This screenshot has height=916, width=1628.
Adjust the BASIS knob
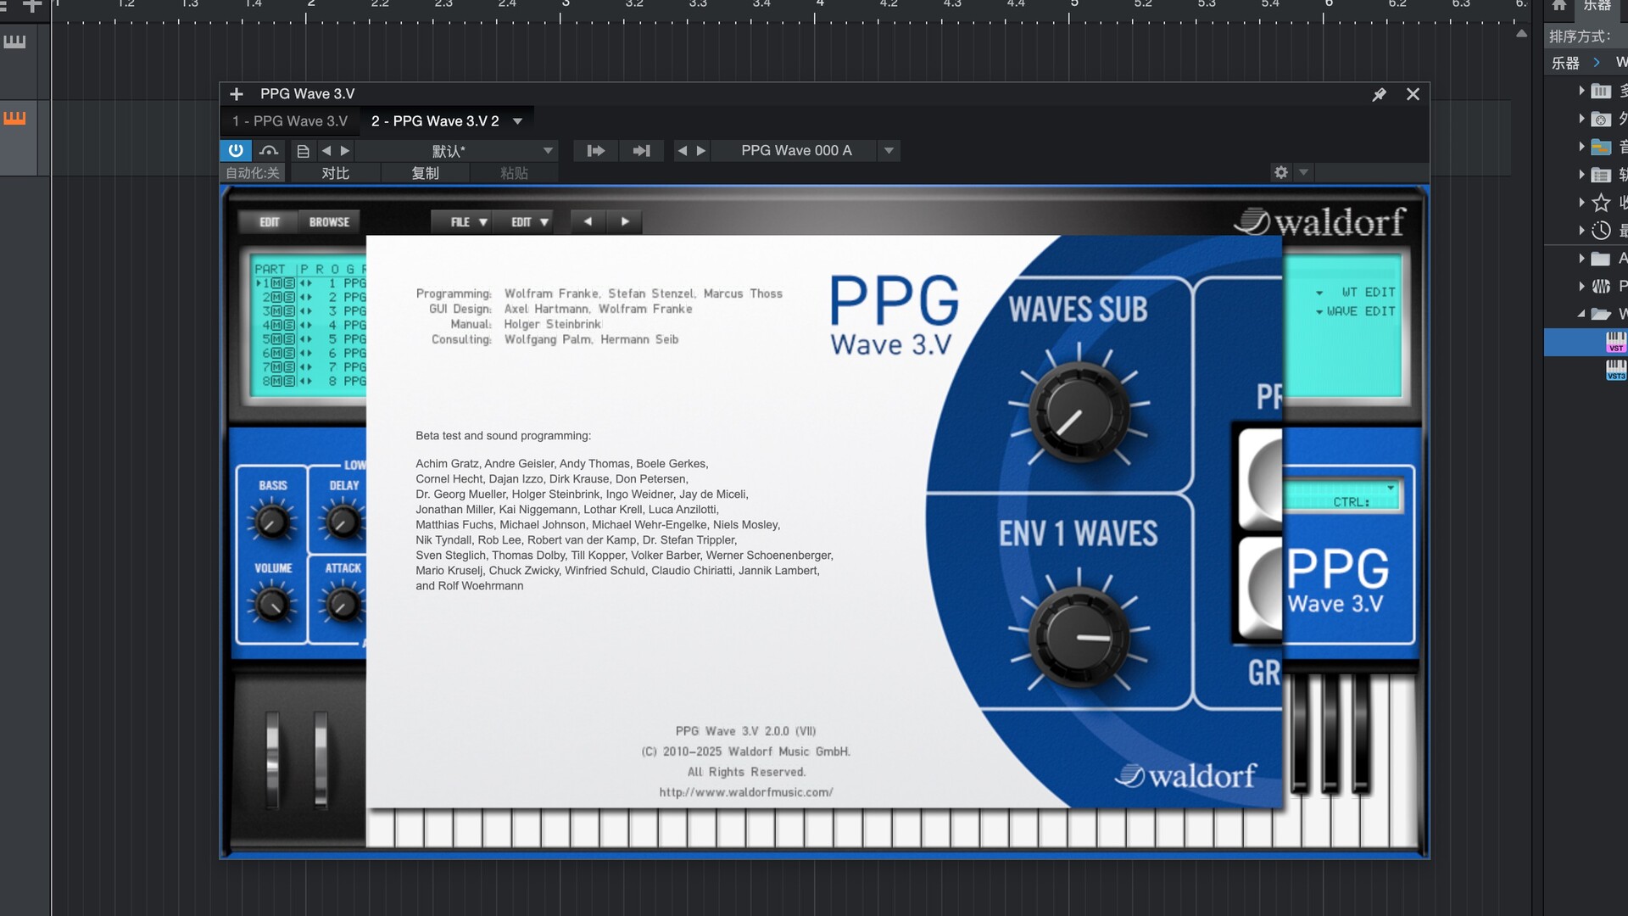point(271,522)
